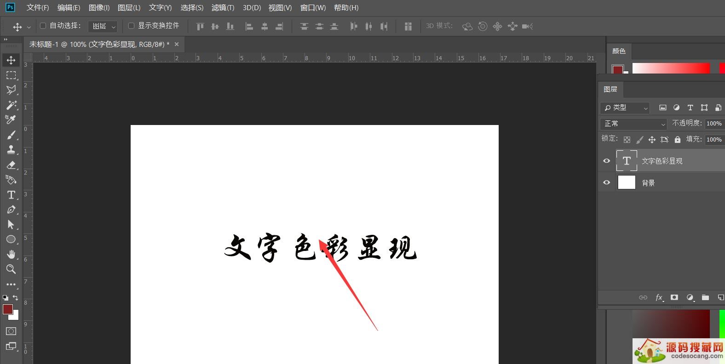725x364 pixels.
Task: Enable Show Transform Controls checkbox
Action: point(131,26)
